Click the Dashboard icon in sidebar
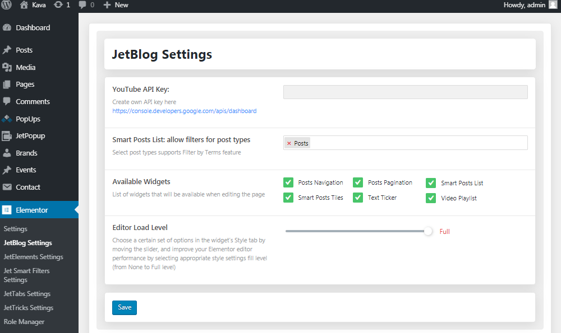561x333 pixels. pyautogui.click(x=7, y=27)
